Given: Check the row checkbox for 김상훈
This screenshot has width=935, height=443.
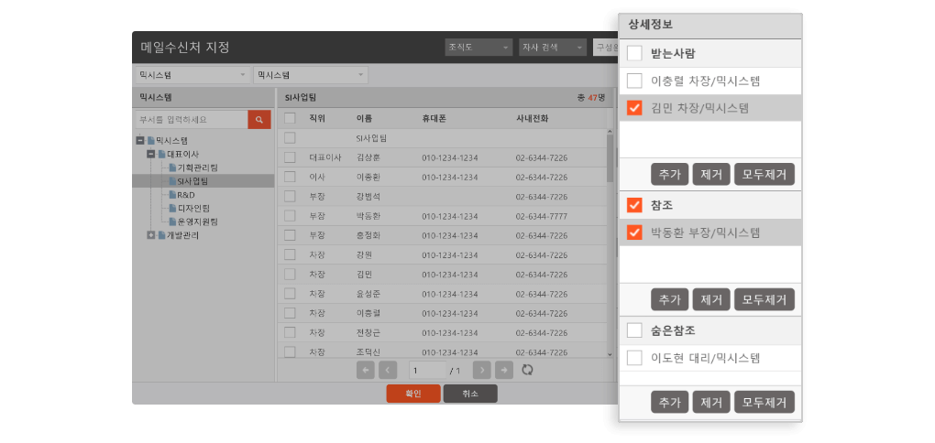Looking at the screenshot, I should click(290, 157).
